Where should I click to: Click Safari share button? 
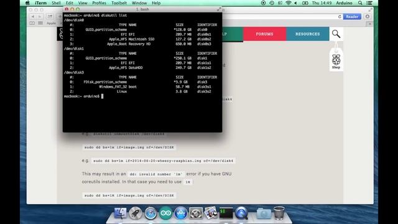pos(50,17)
